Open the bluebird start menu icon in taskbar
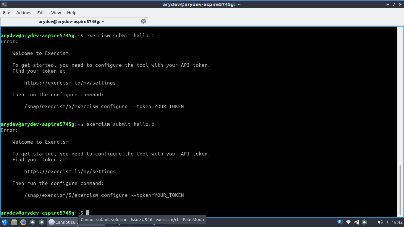This screenshot has height=227, width=404. click(5, 222)
